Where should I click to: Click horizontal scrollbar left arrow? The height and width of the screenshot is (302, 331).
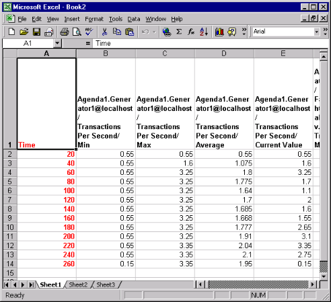200,285
